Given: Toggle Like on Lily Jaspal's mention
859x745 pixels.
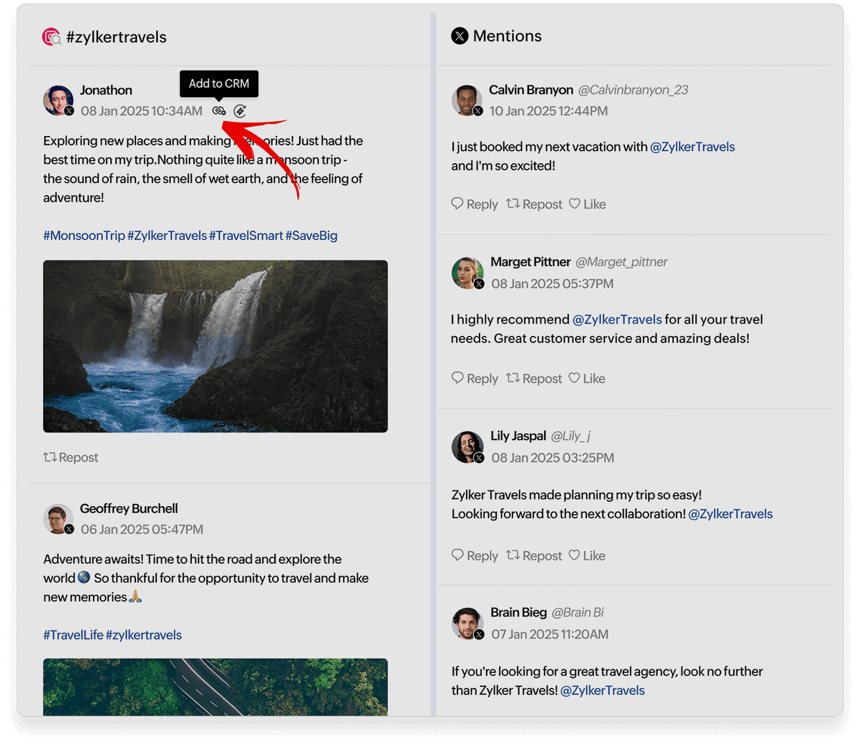Looking at the screenshot, I should pyautogui.click(x=587, y=555).
